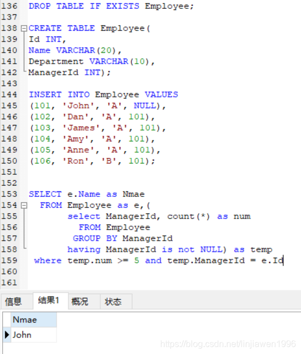Click the INSERT INTO Employee VALUES line

point(104,95)
